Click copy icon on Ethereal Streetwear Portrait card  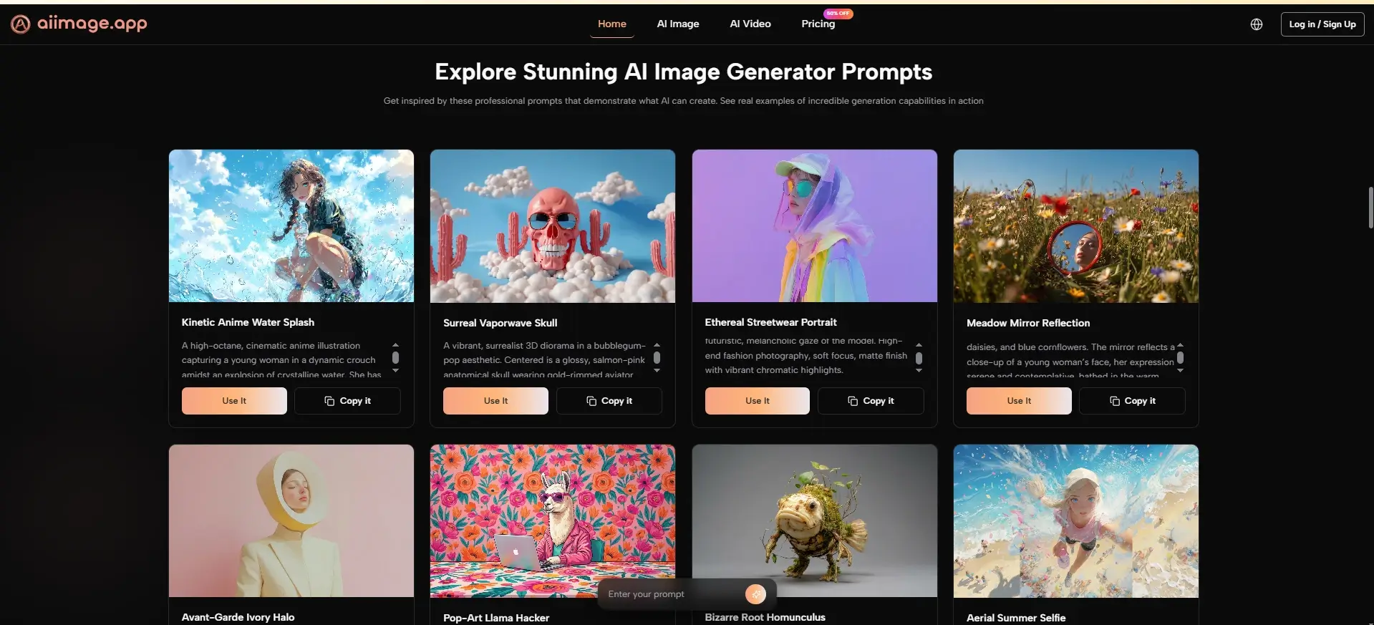tap(853, 401)
